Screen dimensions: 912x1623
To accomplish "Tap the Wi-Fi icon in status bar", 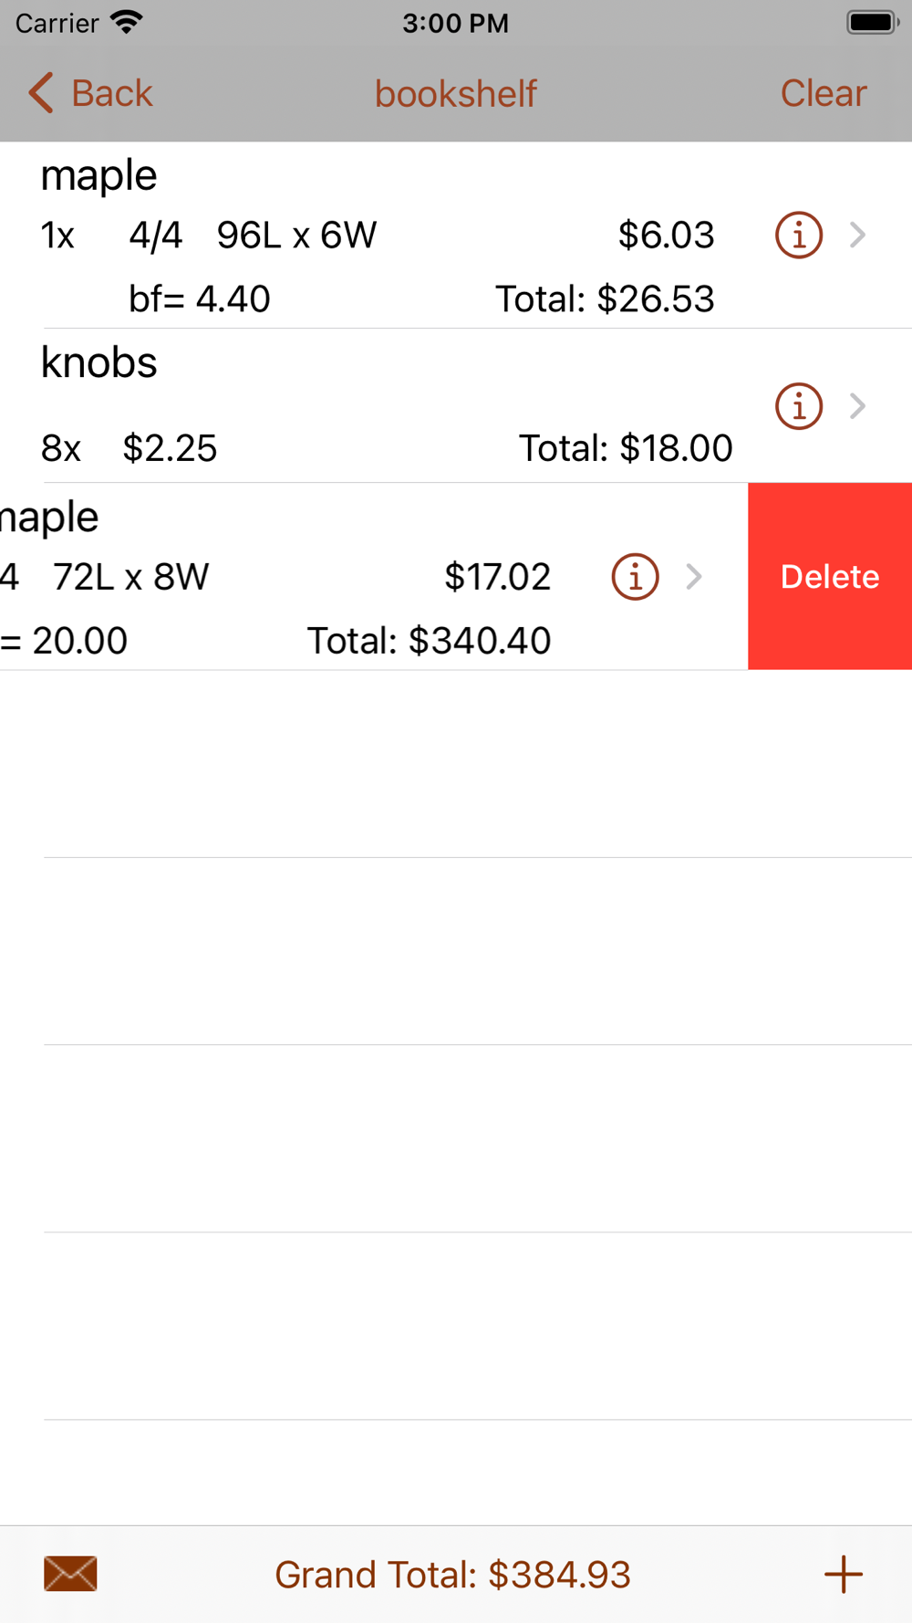I will (127, 22).
